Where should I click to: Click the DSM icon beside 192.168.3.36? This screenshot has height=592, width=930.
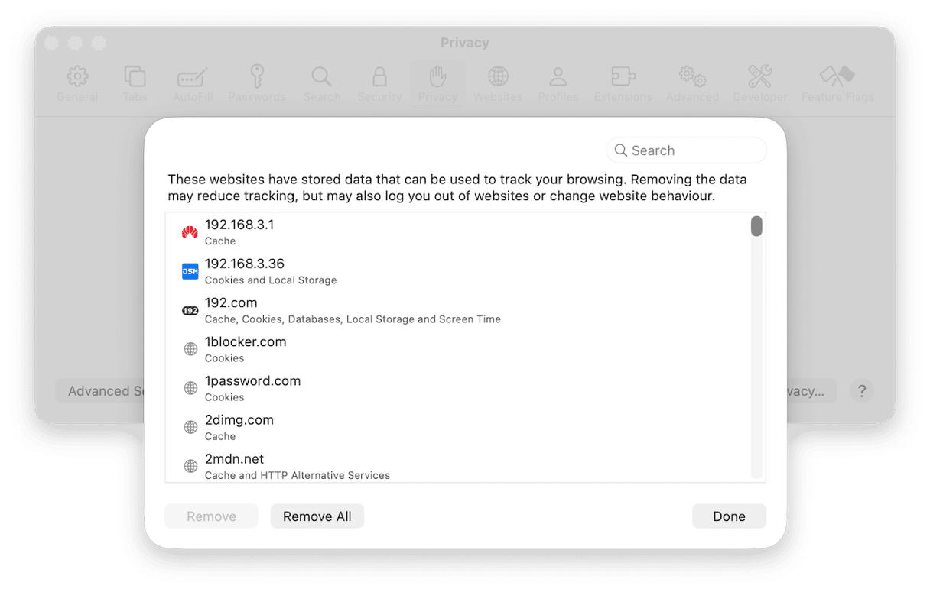pyautogui.click(x=190, y=271)
